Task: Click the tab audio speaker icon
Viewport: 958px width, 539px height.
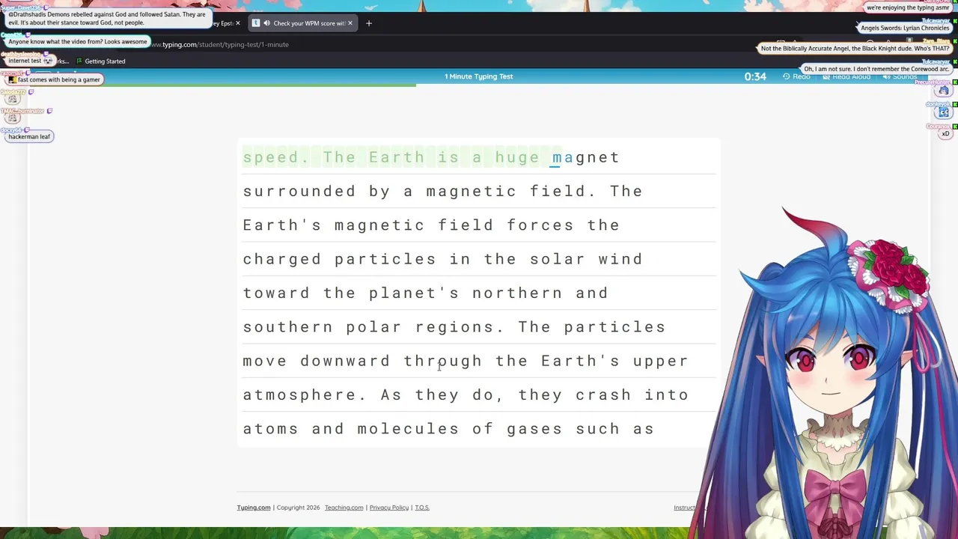Action: [266, 23]
